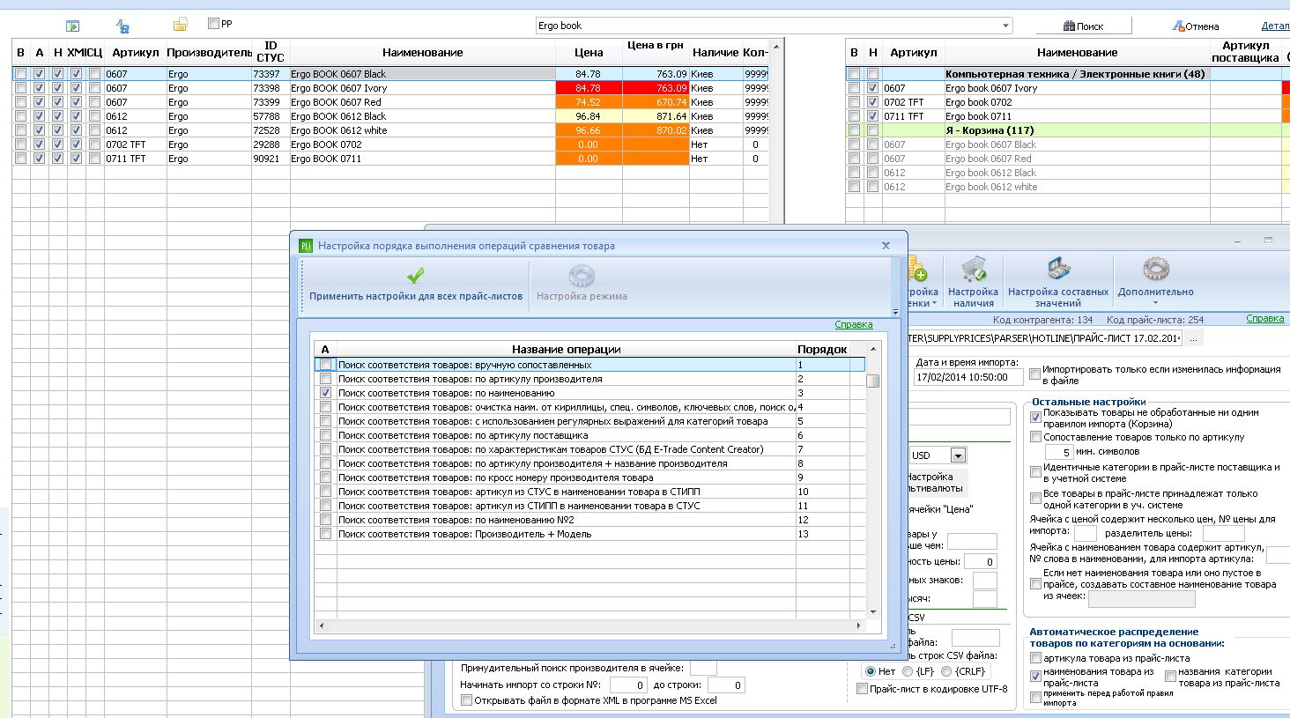Click 'Справка' link in the dialog
The height and width of the screenshot is (718, 1290).
[853, 324]
